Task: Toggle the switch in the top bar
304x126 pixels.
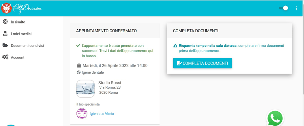Action: [283, 8]
